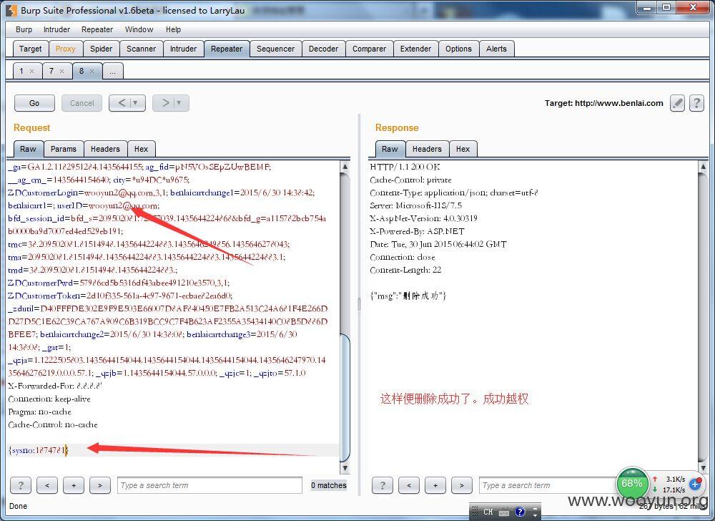Click the CH input language indicator
The height and width of the screenshot is (521, 715).
click(x=488, y=512)
